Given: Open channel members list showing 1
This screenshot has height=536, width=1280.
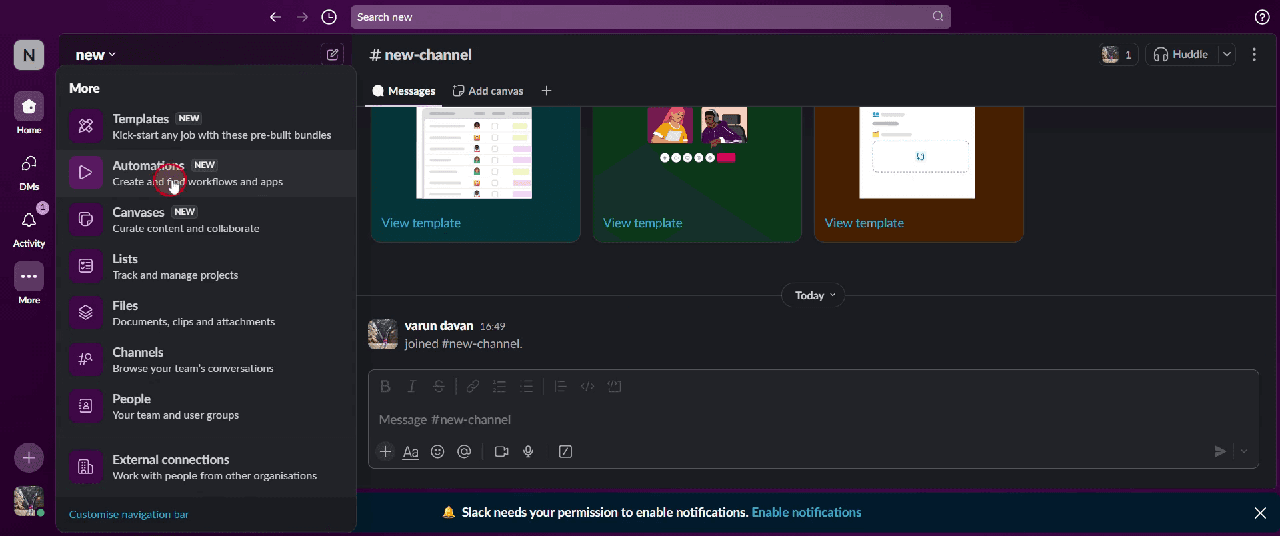Looking at the screenshot, I should (x=1118, y=55).
